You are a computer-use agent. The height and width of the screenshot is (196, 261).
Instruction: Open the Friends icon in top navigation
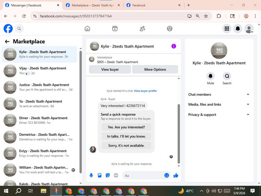(x=143, y=28)
